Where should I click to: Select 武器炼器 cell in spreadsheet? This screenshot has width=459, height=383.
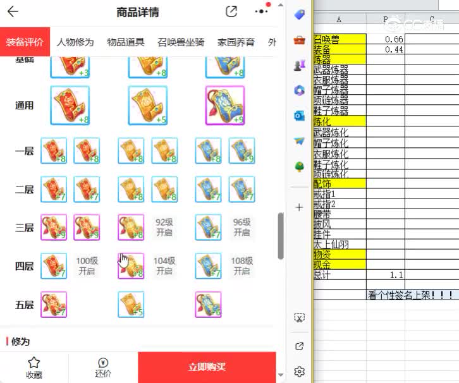[340, 70]
